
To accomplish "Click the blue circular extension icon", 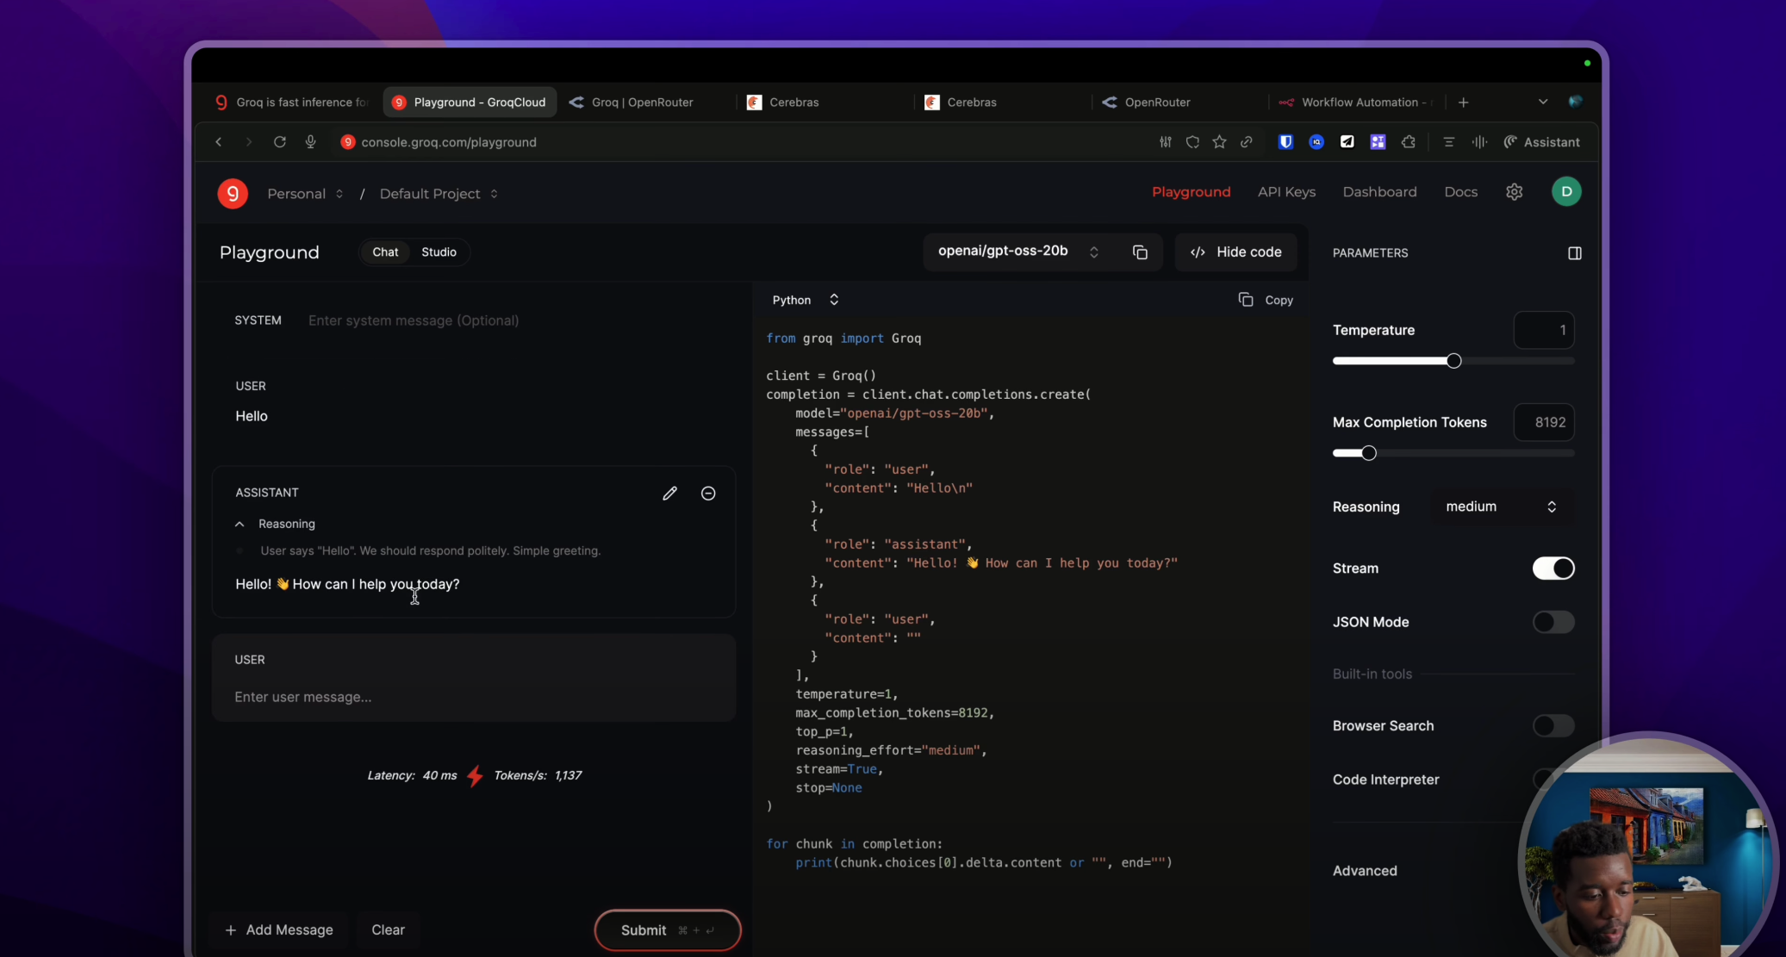I will click(1316, 142).
